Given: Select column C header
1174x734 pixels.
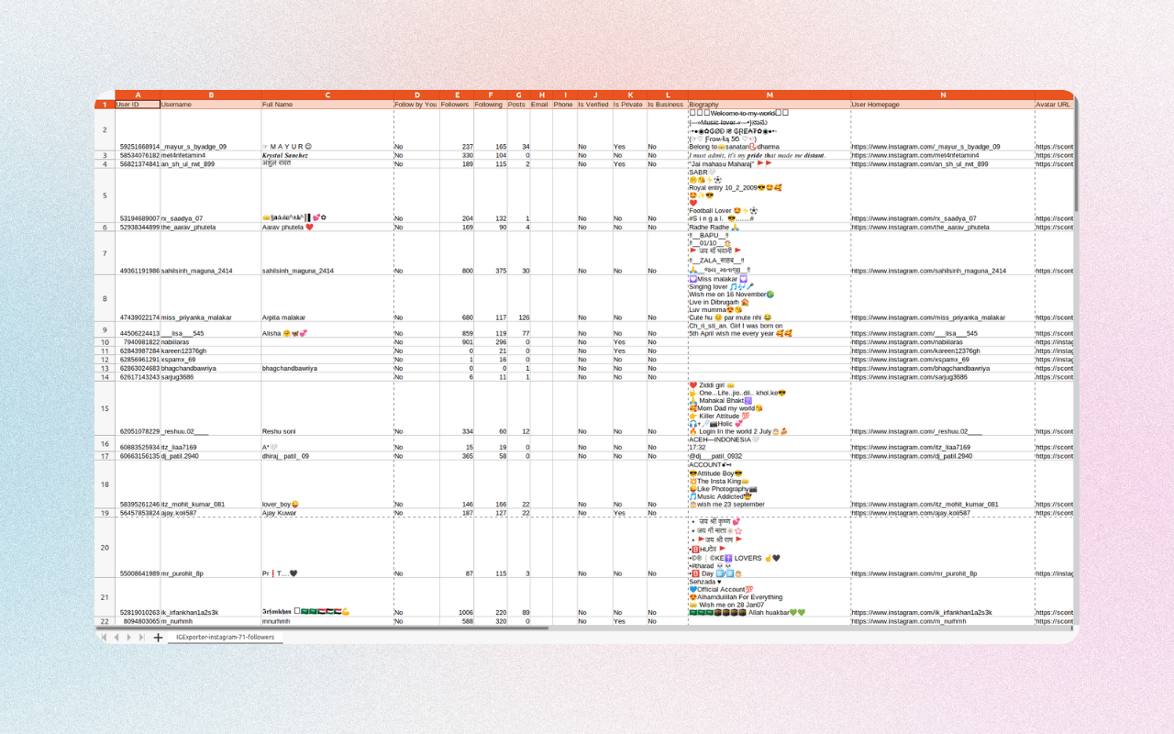Looking at the screenshot, I should coord(327,95).
